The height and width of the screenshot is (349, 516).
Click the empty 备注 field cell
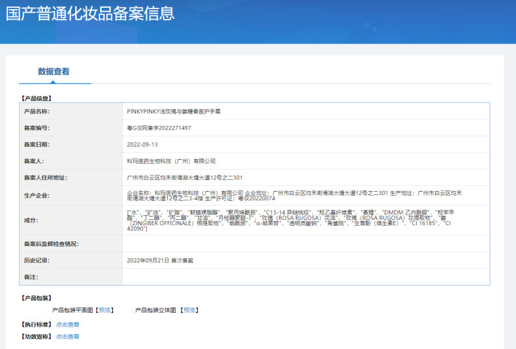[x=306, y=277]
